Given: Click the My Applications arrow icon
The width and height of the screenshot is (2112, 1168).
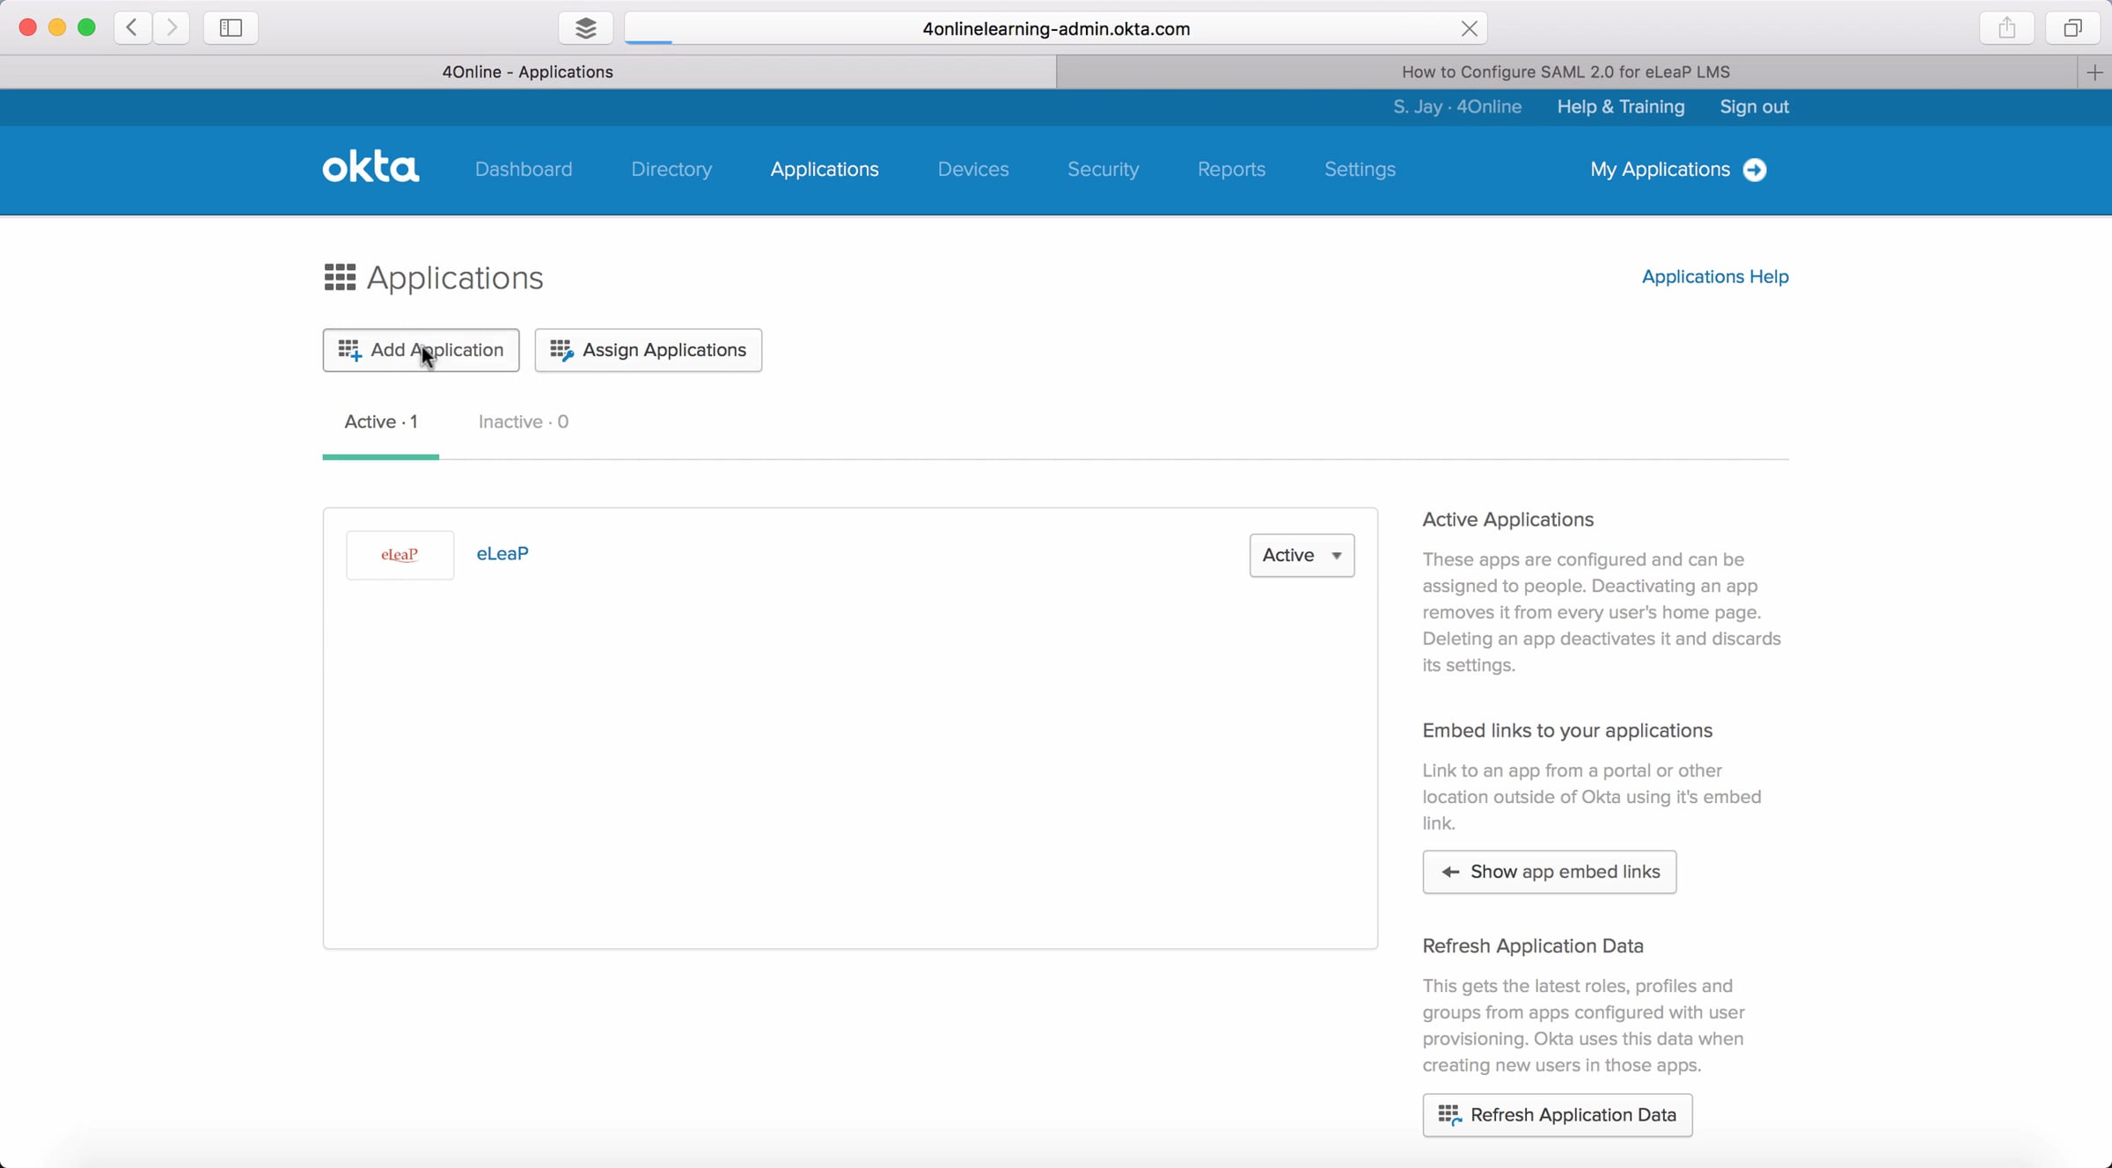Looking at the screenshot, I should [1755, 170].
